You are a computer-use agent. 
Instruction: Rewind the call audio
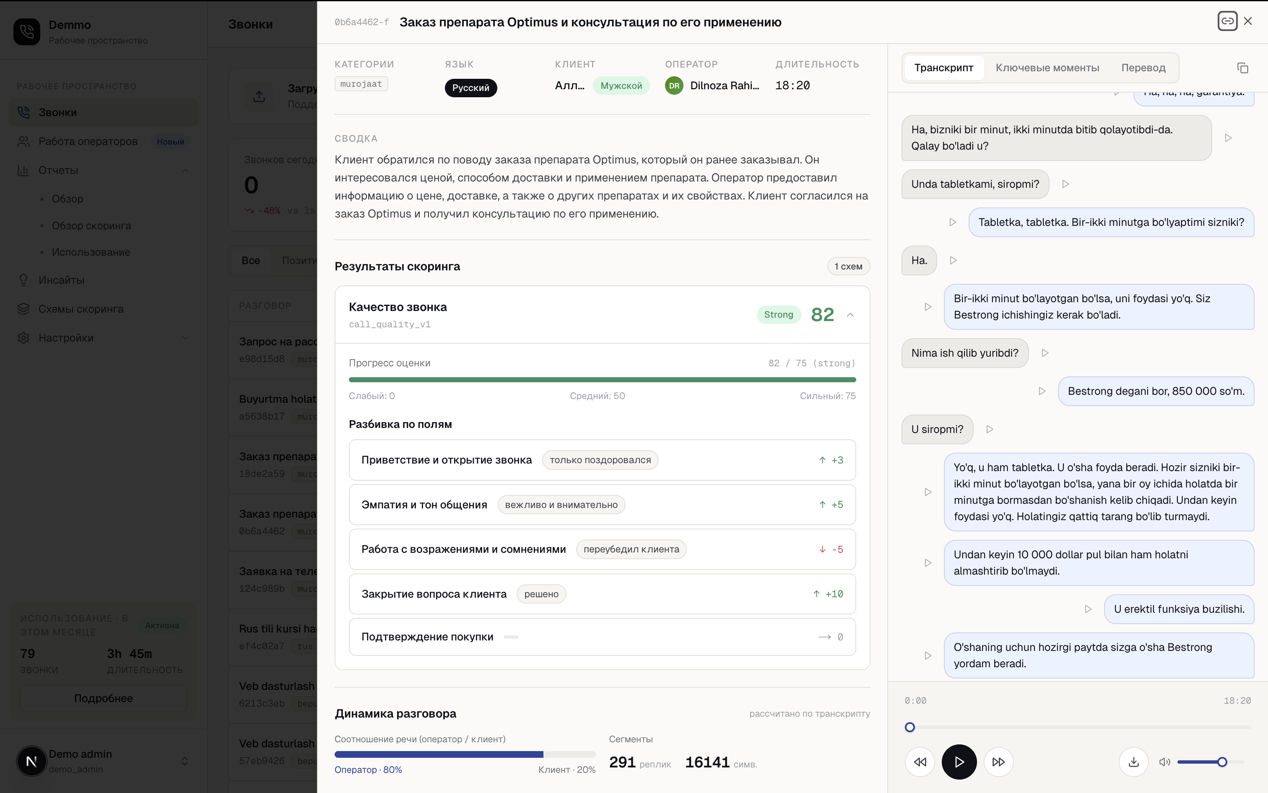click(x=920, y=762)
